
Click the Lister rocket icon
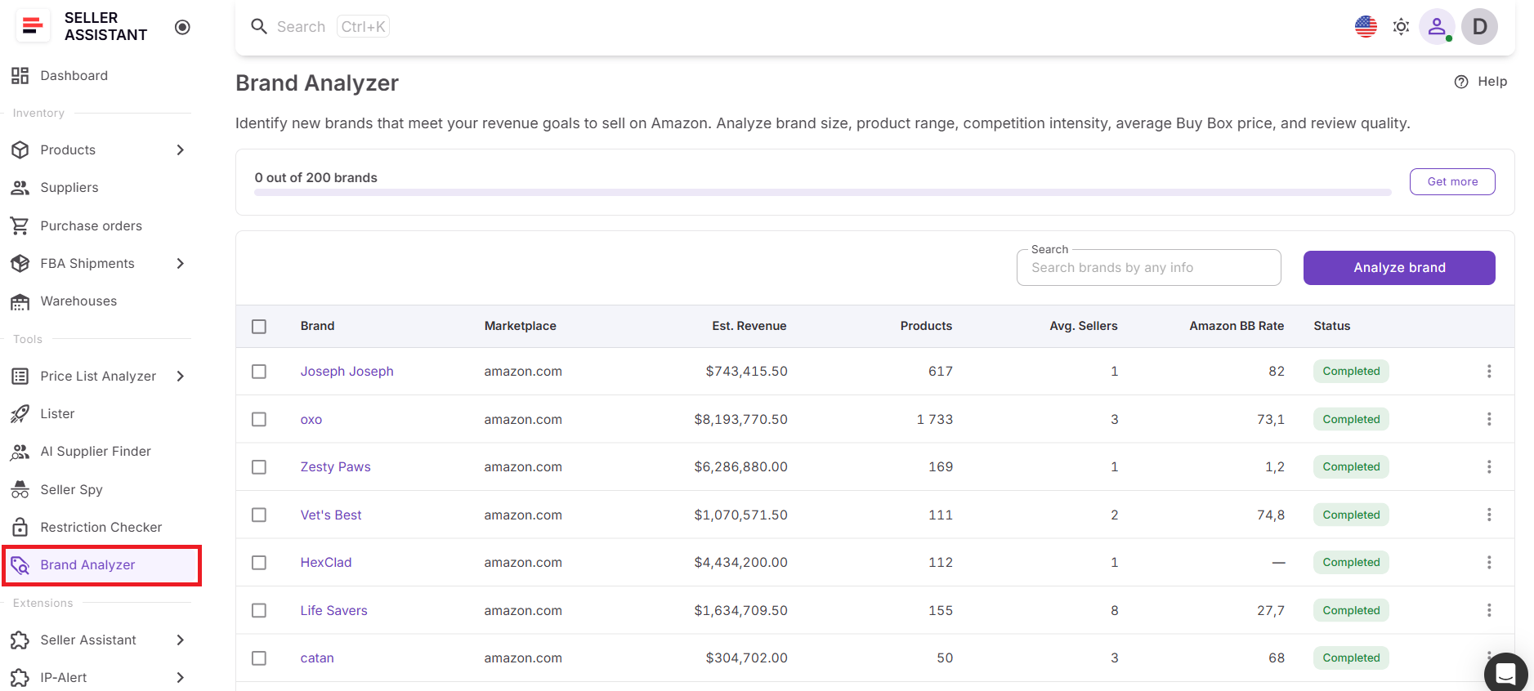coord(20,414)
